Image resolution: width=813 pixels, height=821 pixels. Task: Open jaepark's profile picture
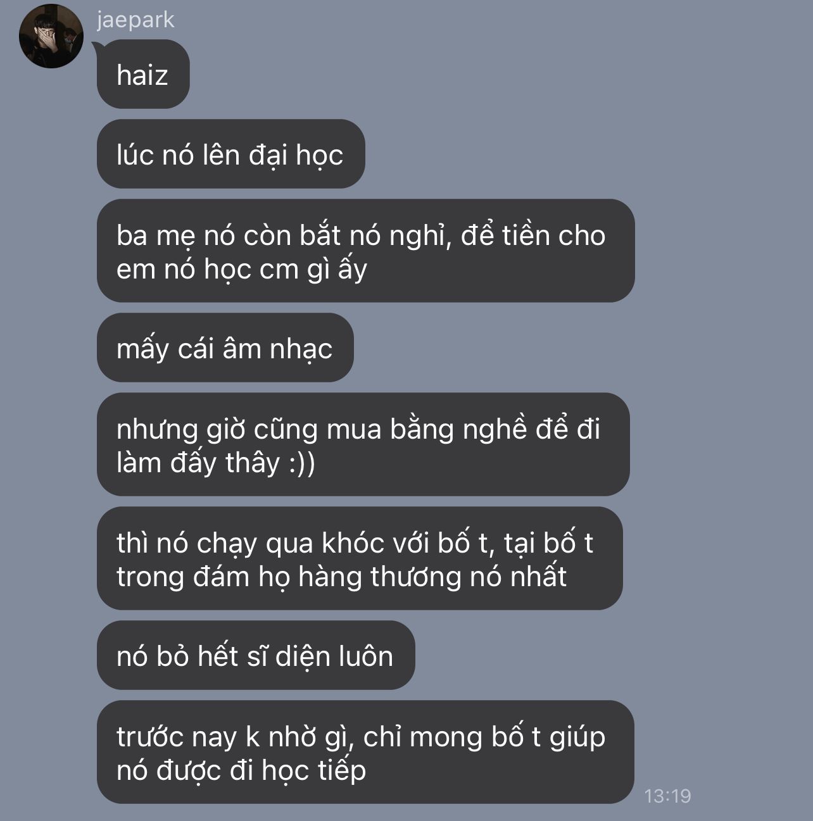click(x=51, y=37)
